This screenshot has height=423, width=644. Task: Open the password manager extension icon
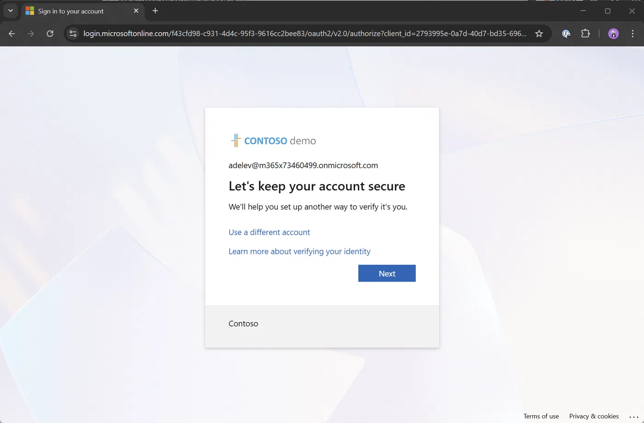566,34
